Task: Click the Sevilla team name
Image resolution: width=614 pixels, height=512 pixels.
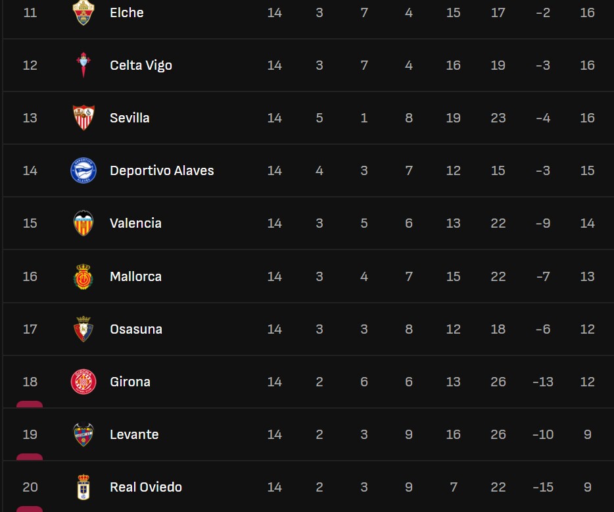Action: coord(130,118)
